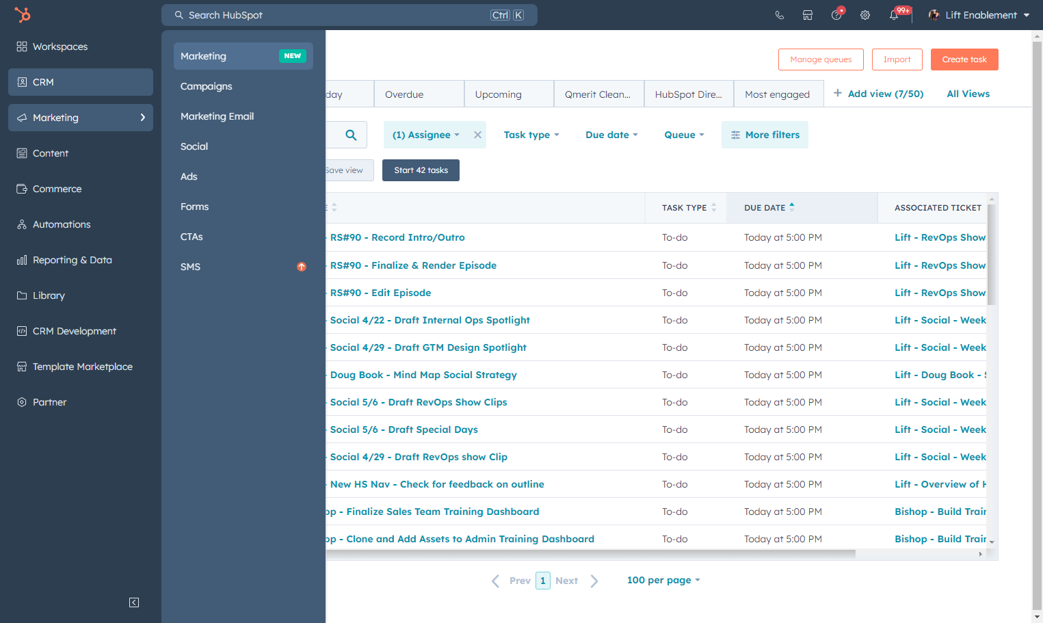
Task: Click the Manage queues button
Action: (x=821, y=59)
